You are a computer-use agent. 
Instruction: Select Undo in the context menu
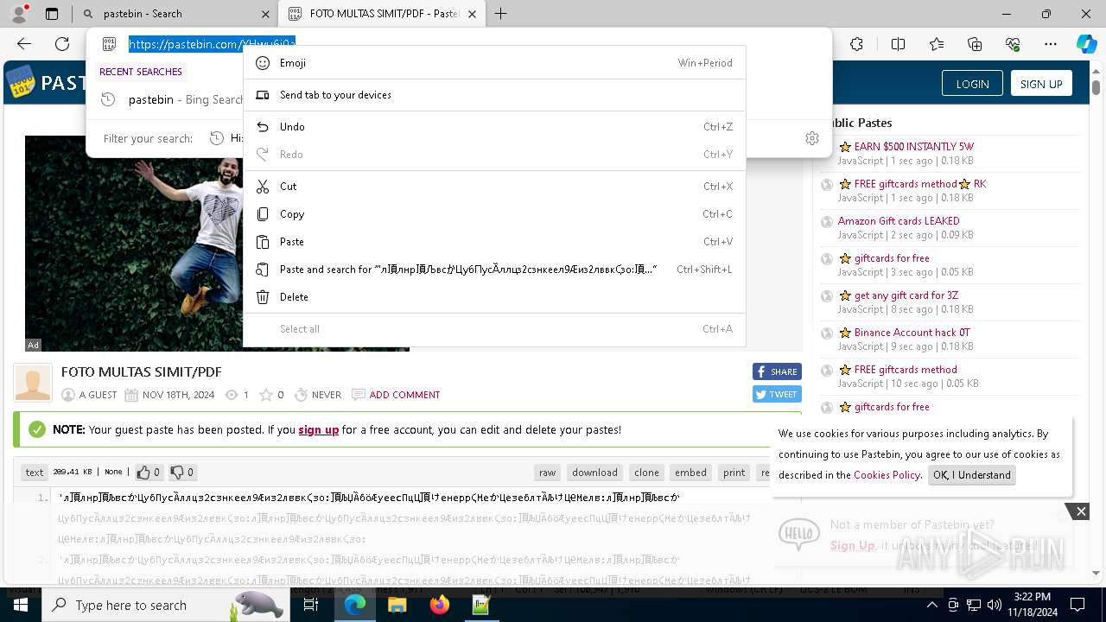pyautogui.click(x=494, y=127)
